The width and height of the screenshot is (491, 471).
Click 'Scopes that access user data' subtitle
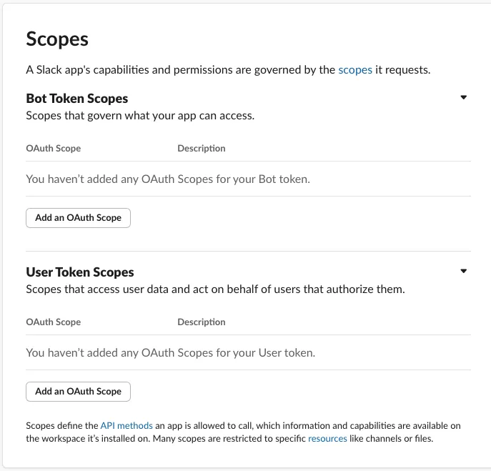coord(214,289)
